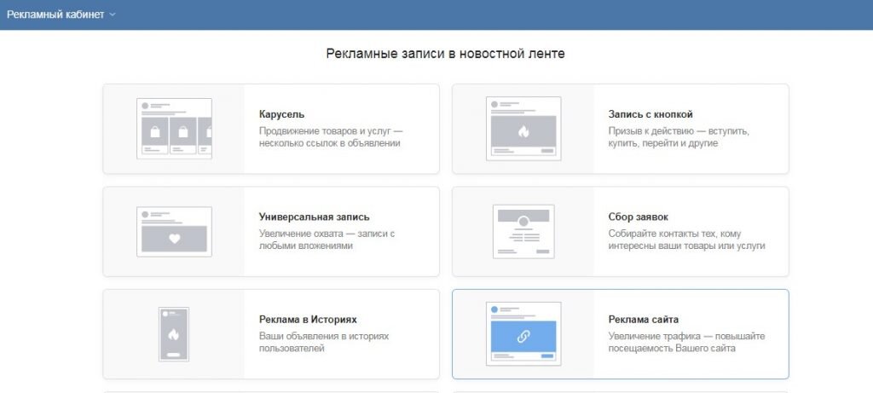Click the heading Рекламные записи в новостной ленте
873x393 pixels.
445,54
